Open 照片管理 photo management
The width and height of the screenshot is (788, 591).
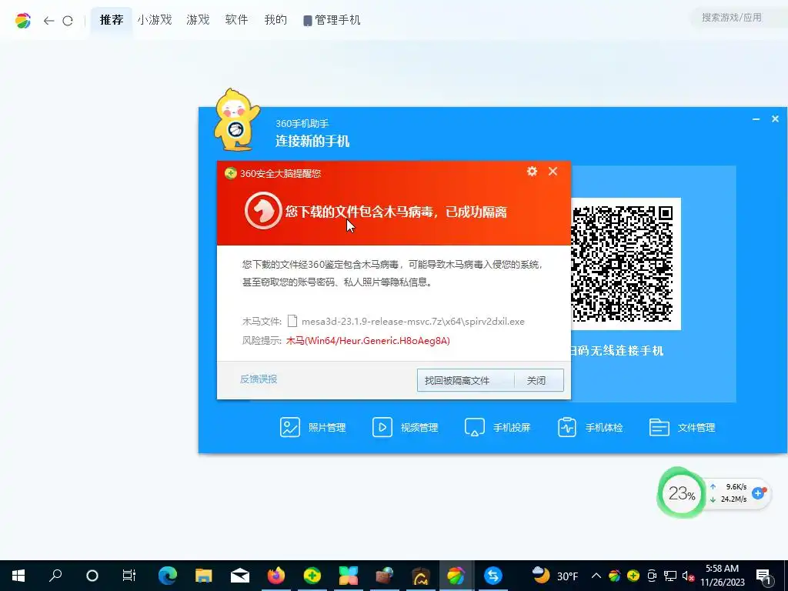(312, 428)
